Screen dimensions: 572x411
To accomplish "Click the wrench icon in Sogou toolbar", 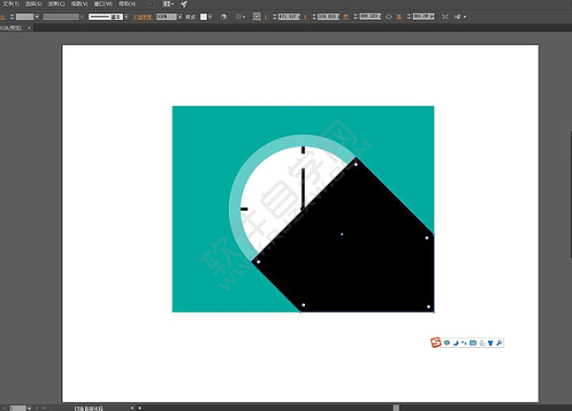I will 500,342.
